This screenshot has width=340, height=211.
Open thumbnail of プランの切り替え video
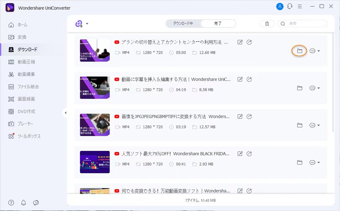(x=95, y=51)
